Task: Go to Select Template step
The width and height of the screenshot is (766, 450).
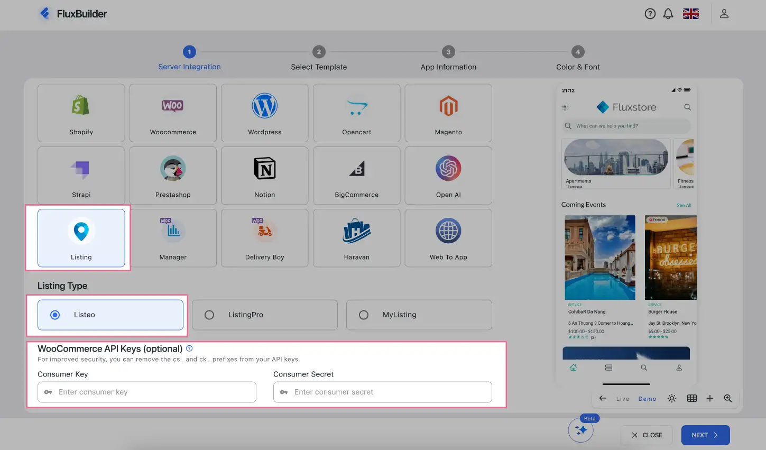Action: pyautogui.click(x=319, y=52)
